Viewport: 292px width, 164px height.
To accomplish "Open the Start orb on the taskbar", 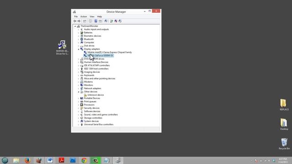I will coord(5,160).
